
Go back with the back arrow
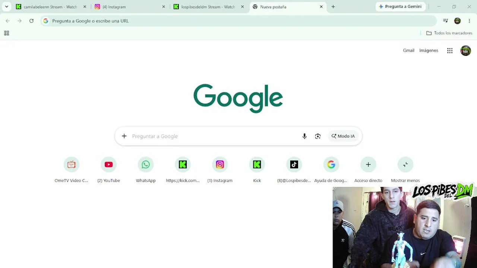(8, 21)
